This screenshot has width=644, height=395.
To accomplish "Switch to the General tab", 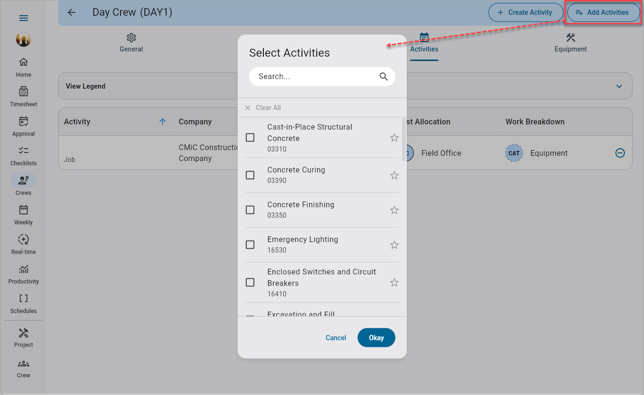I will point(131,43).
